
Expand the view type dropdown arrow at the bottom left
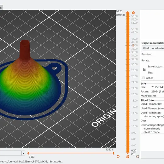(x=23, y=153)
